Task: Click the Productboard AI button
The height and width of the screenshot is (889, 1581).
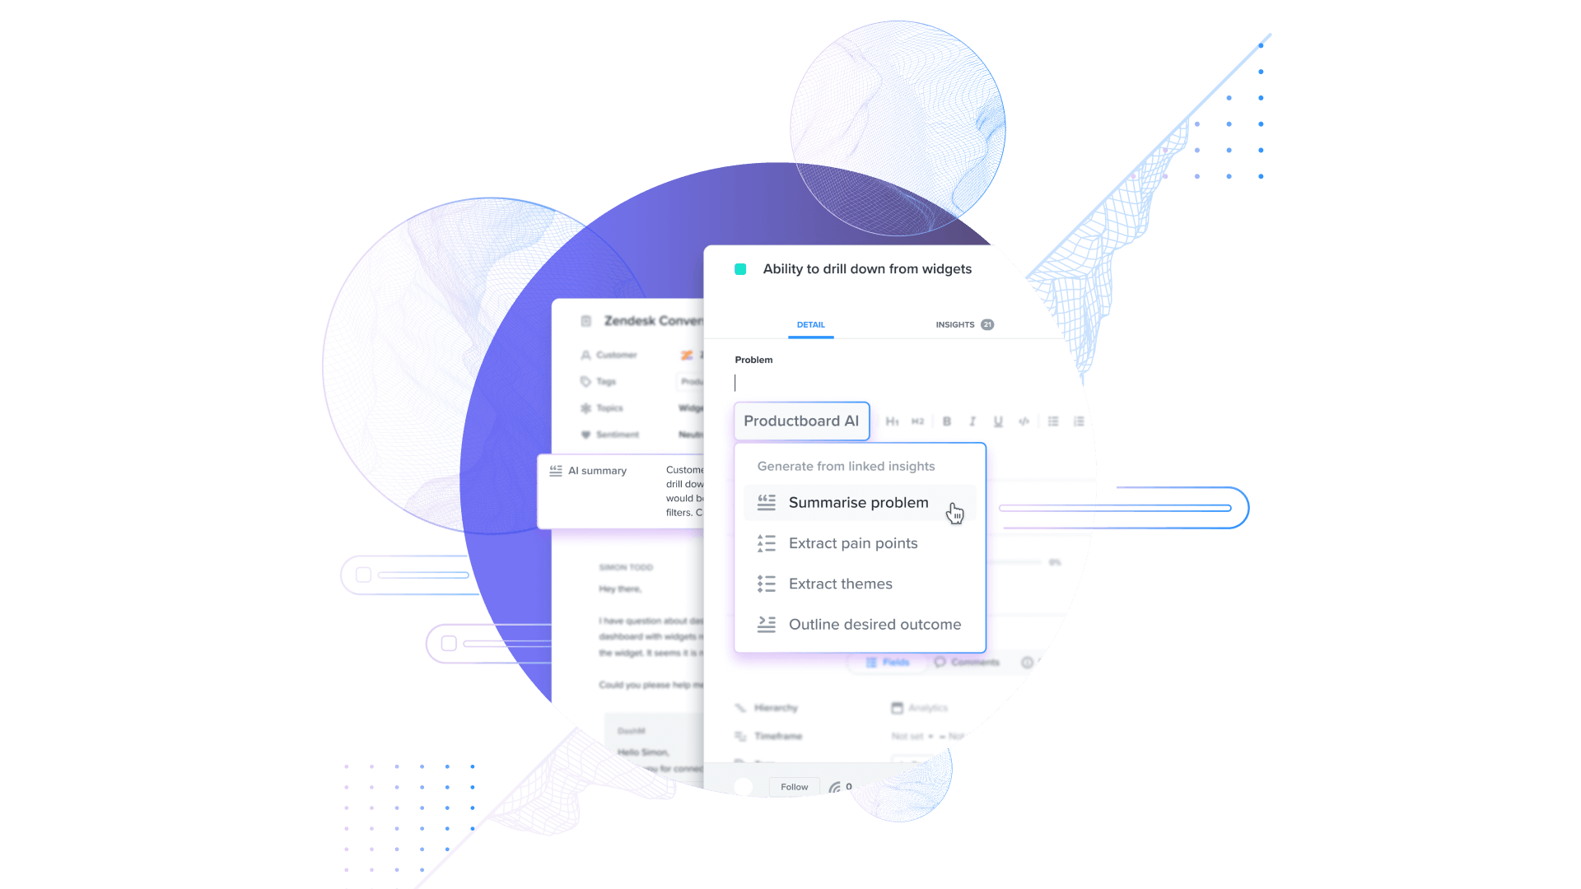Action: pos(801,421)
